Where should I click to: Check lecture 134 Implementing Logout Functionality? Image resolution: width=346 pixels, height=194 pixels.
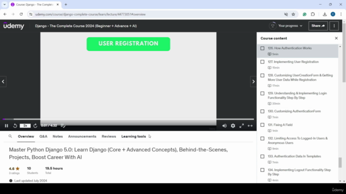[x=262, y=170]
